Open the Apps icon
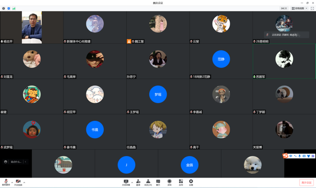316x188 pixels. pyautogui.click(x=181, y=183)
